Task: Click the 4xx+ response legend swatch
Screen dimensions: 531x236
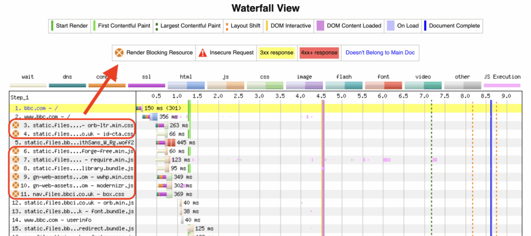Action: [319, 53]
